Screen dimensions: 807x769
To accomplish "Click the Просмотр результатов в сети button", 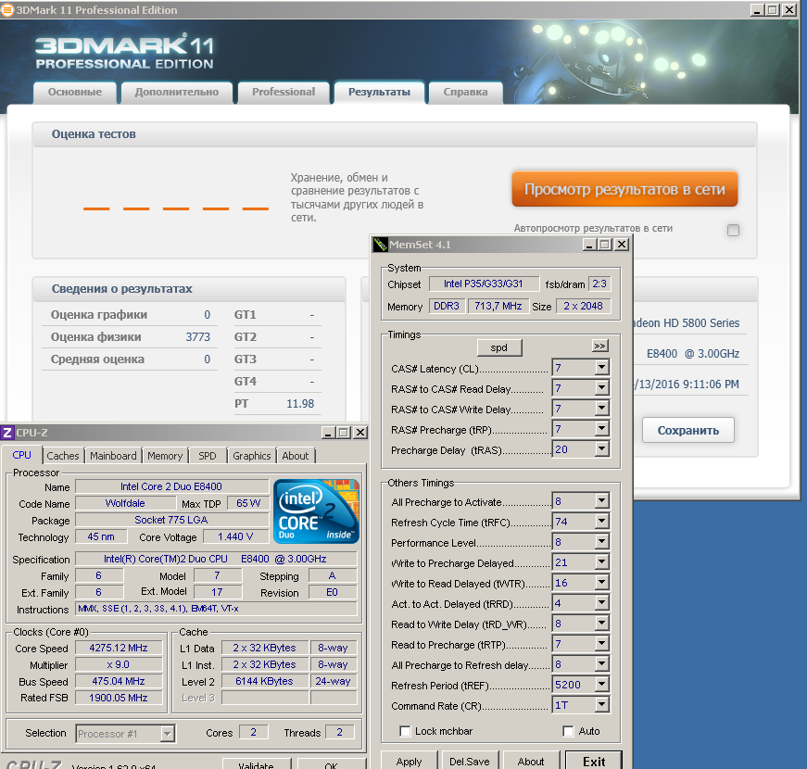I will coord(624,189).
